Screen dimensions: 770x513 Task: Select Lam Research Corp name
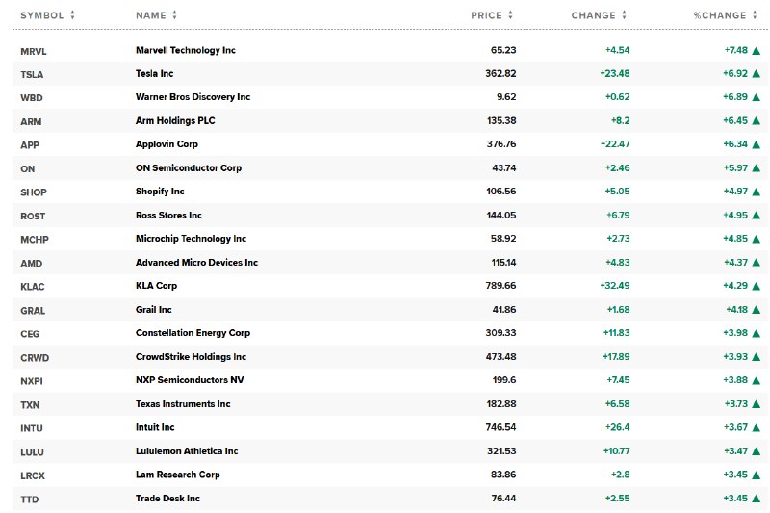[178, 475]
